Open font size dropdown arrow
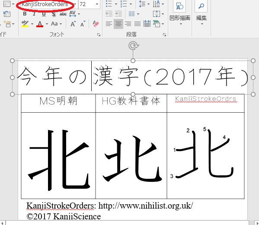259x225 pixels. [97, 4]
